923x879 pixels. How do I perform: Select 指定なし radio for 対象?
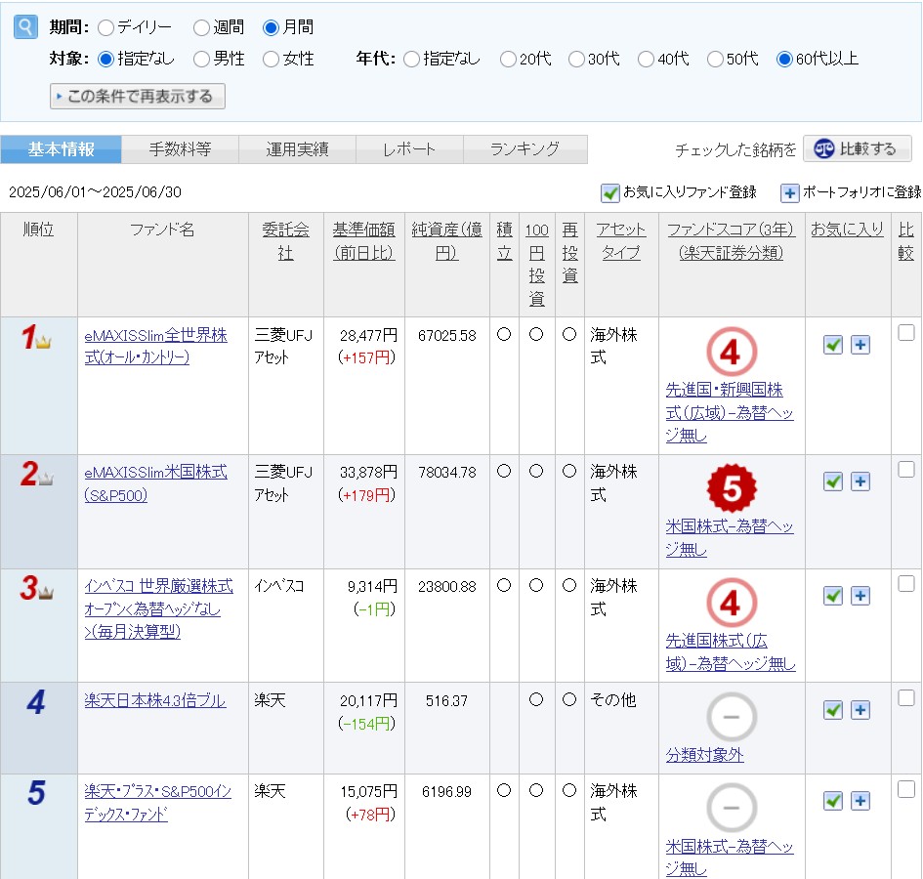click(x=105, y=59)
